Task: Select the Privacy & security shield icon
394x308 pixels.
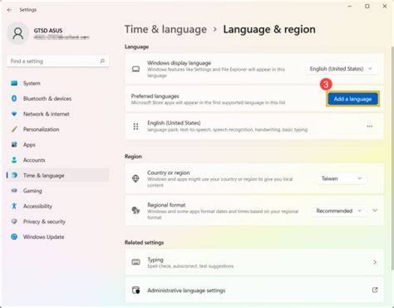Action: pos(14,221)
